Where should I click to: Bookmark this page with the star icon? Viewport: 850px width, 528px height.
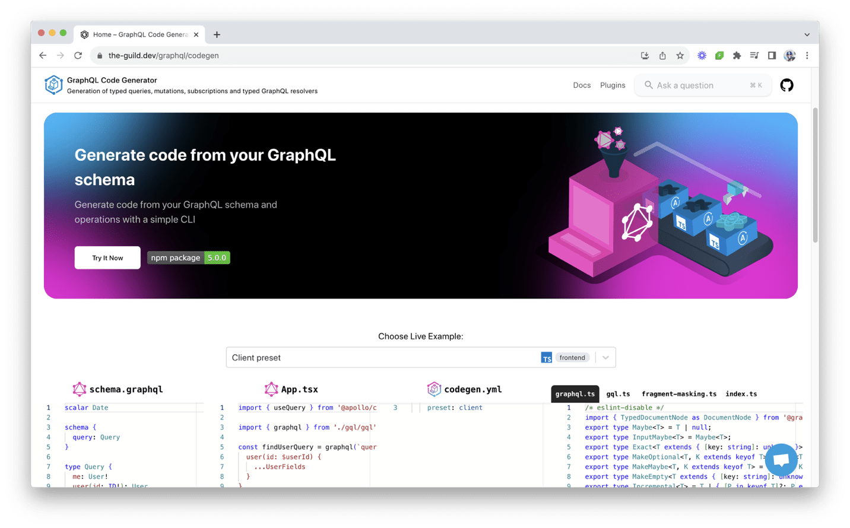(680, 55)
